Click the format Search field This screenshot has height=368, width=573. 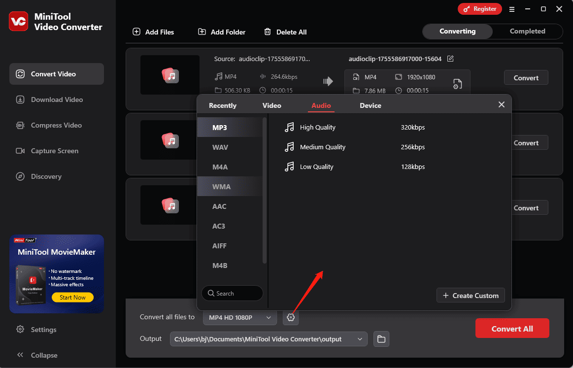pyautogui.click(x=232, y=293)
